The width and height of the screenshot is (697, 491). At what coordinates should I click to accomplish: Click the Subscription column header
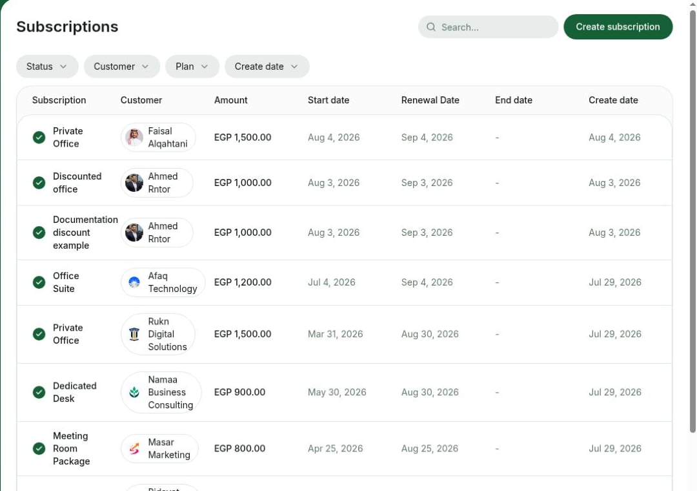pos(59,100)
